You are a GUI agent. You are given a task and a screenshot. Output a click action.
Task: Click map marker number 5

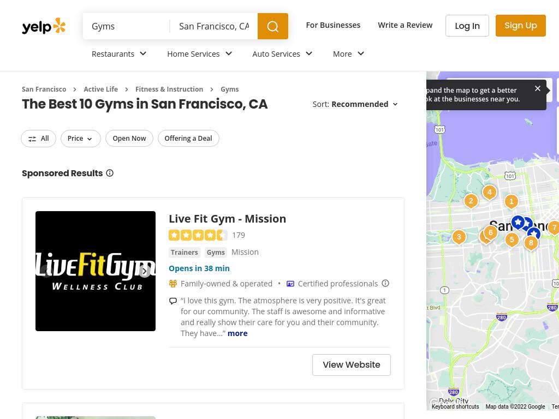512,240
